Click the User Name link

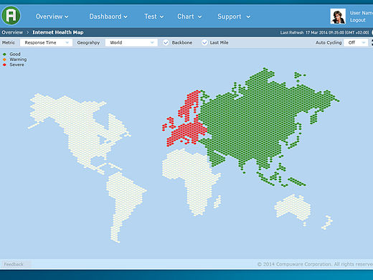(362, 13)
